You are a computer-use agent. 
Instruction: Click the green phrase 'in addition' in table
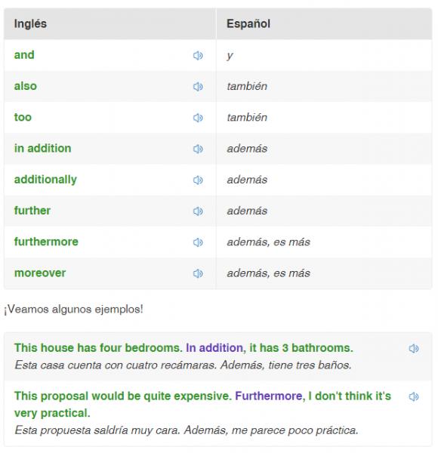[x=42, y=149]
